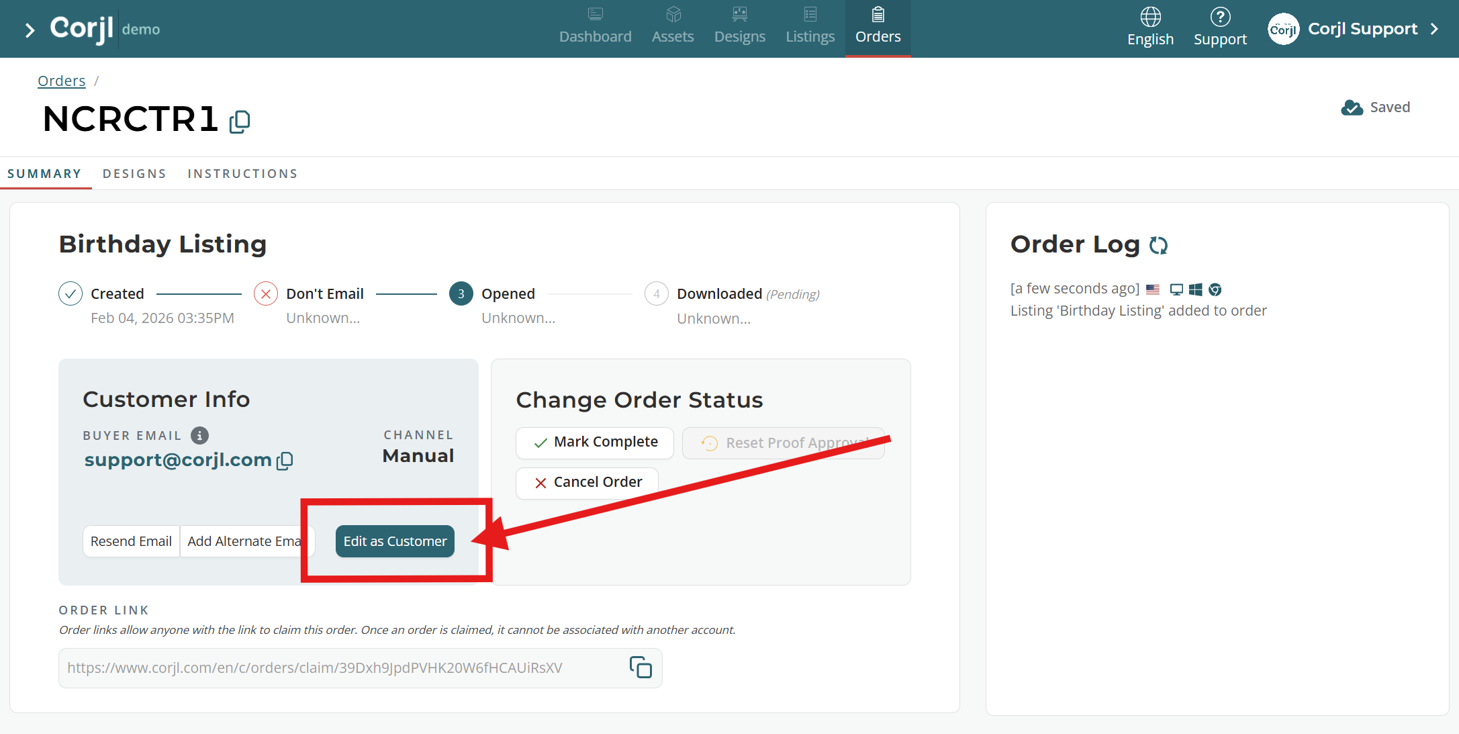This screenshot has width=1459, height=734.
Task: Copy the order ID NCRCTR1
Action: [x=240, y=122]
